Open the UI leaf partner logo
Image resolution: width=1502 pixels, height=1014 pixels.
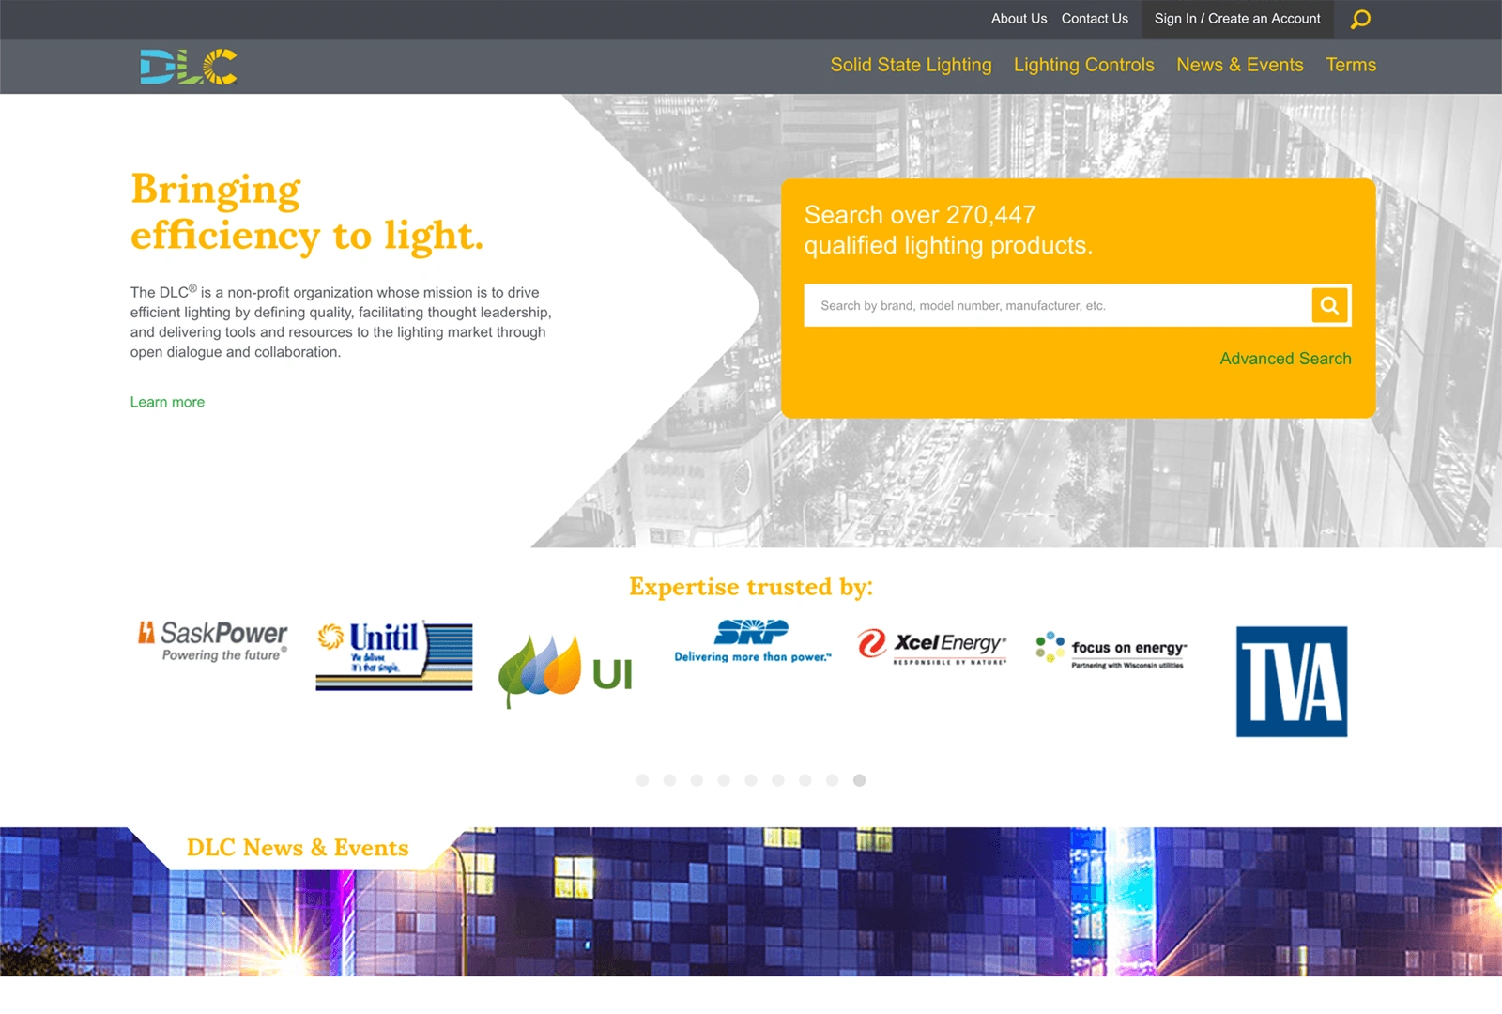tap(565, 670)
